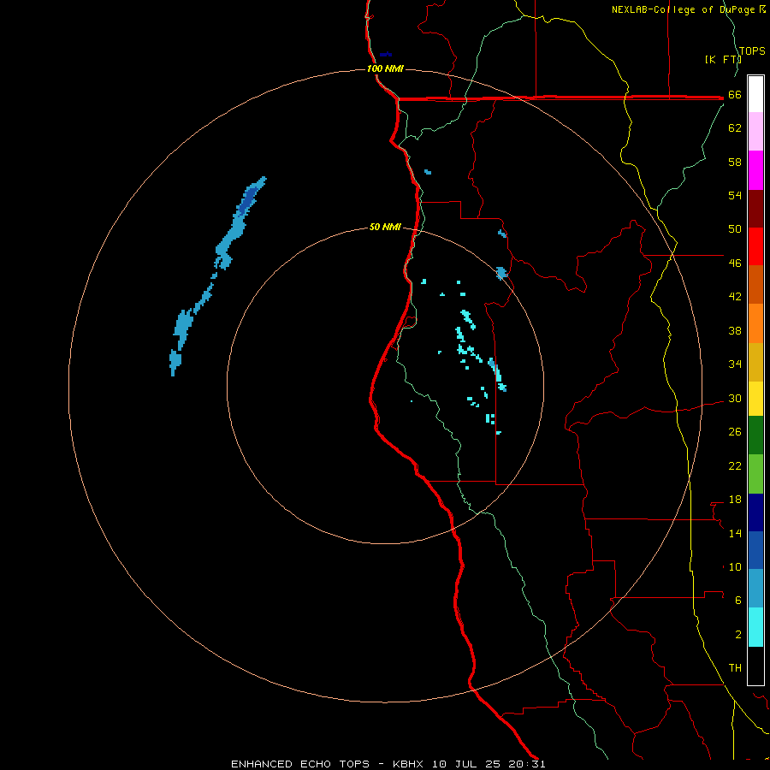Pick the bright red legend swatch
The width and height of the screenshot is (770, 770).
(x=755, y=246)
